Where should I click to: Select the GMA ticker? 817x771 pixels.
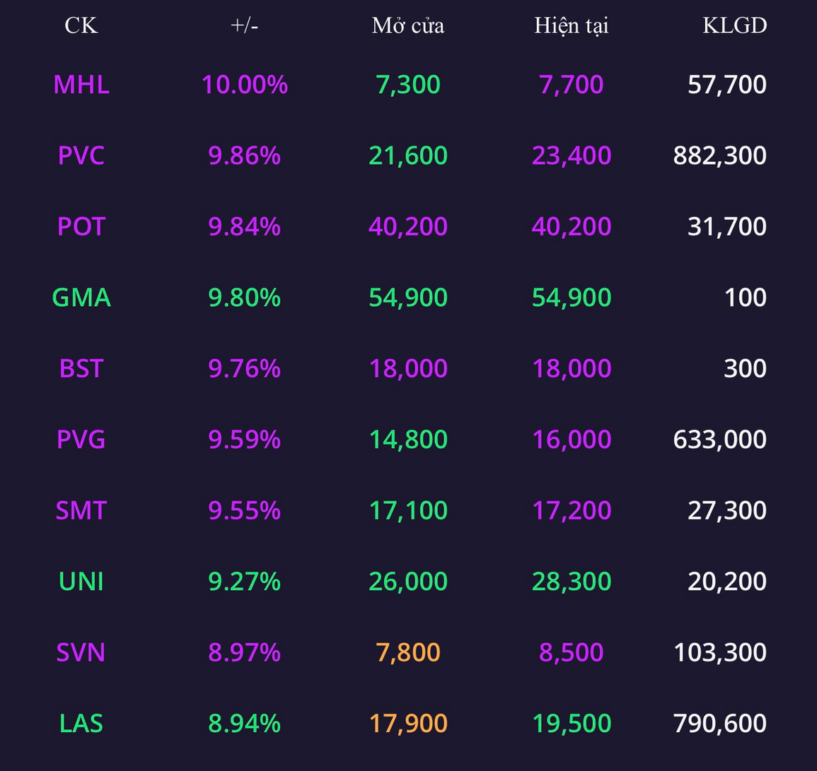tap(81, 298)
